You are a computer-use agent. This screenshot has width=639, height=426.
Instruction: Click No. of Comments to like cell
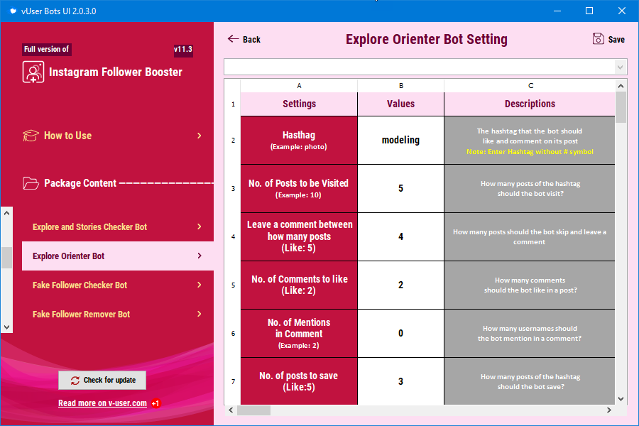tap(299, 285)
